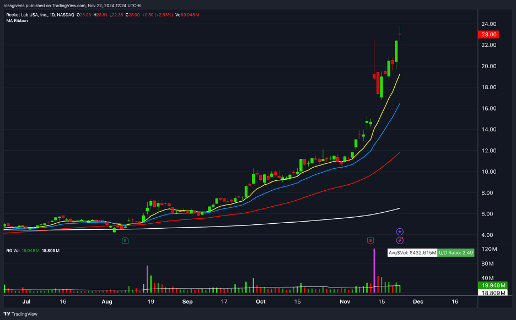The width and height of the screenshot is (516, 320).
Task: Click the 80M volume axis label
Action: [x=487, y=263]
